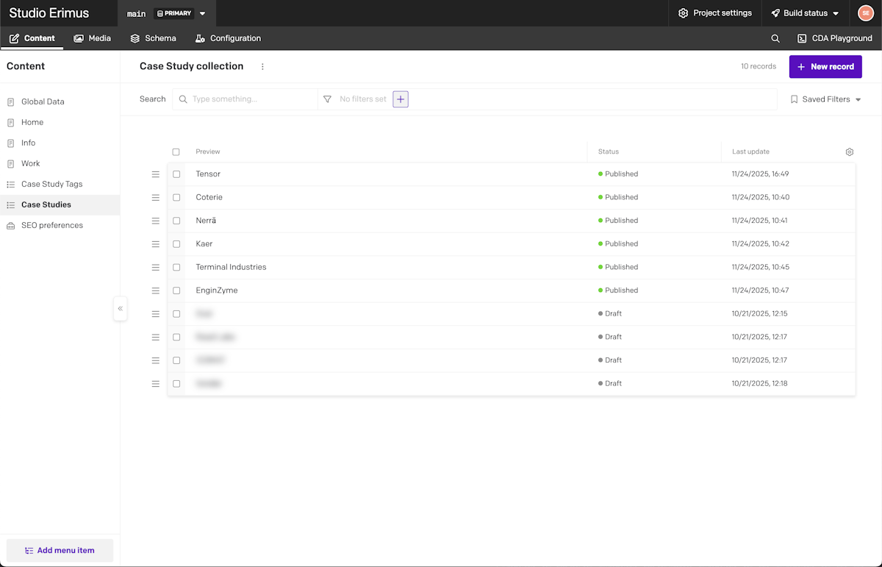Tick the EnginZyme row checkbox
Image resolution: width=882 pixels, height=567 pixels.
[176, 290]
